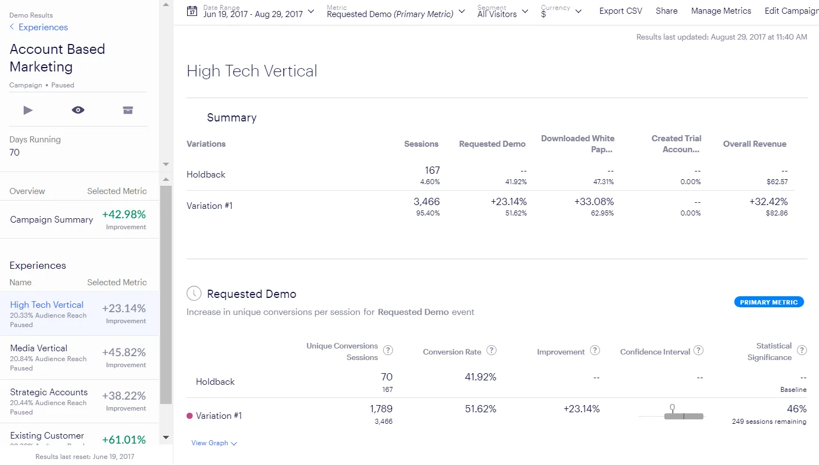Viewport: 819px width, 465px height.
Task: Click the Requested Demo column header in Summary
Action: 492,144
